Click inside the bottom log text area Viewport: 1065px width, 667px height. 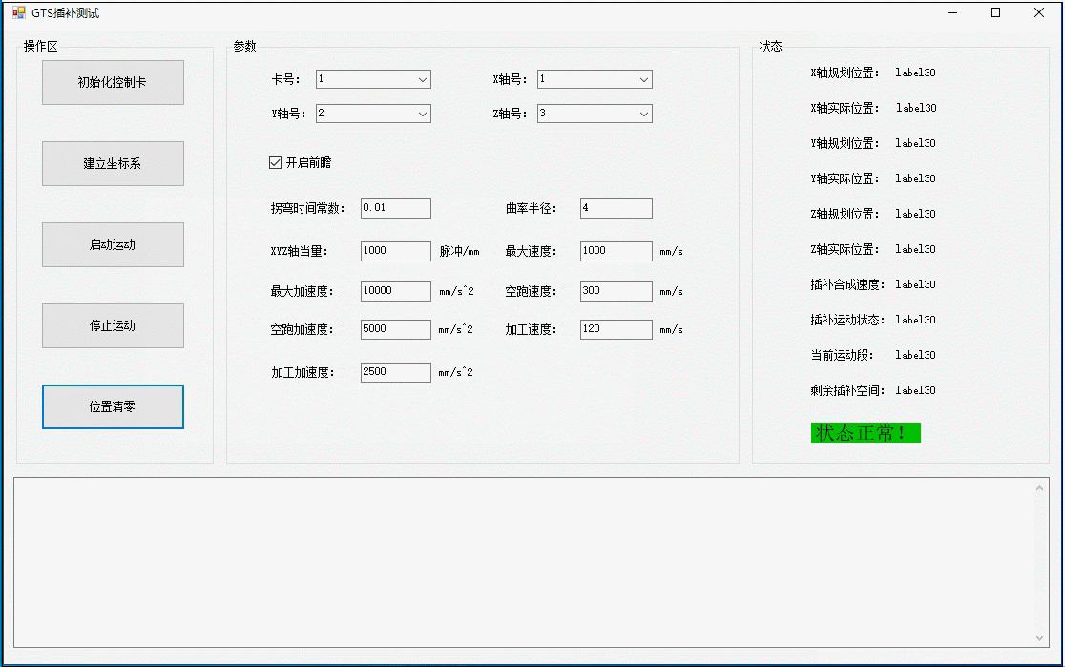pos(523,562)
